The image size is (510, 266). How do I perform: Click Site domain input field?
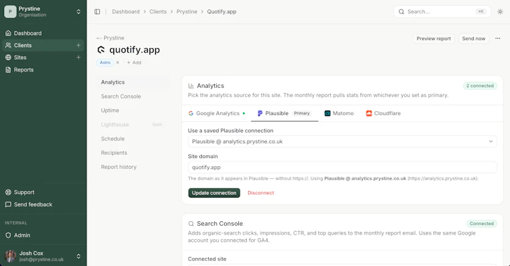(x=342, y=168)
